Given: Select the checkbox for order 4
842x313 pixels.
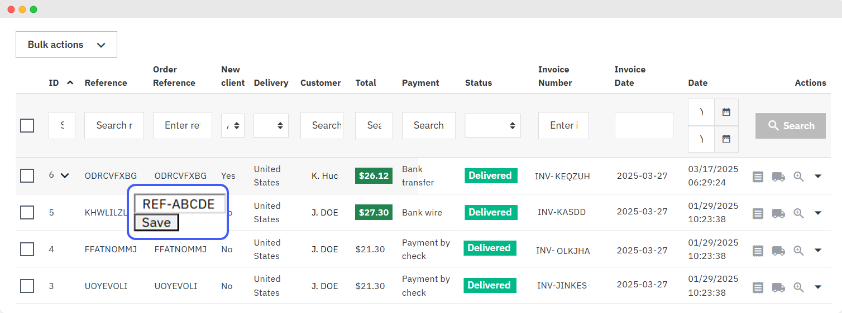Looking at the screenshot, I should point(27,249).
